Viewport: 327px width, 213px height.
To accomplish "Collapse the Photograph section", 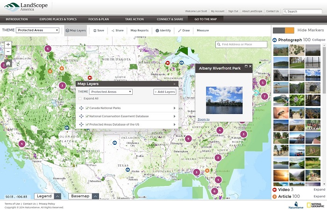I will (319, 40).
